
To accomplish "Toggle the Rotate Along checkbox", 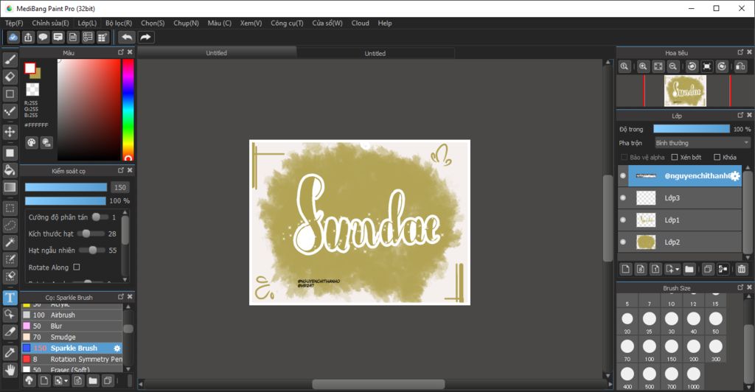I will point(77,267).
